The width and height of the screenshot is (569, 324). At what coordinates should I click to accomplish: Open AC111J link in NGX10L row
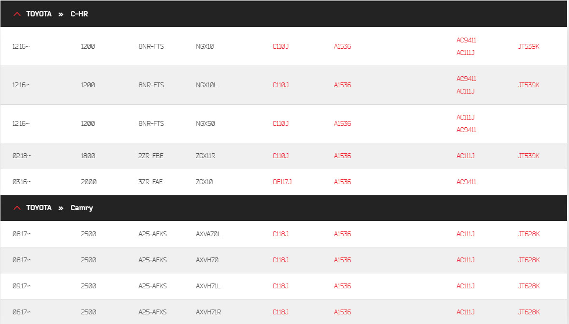466,91
